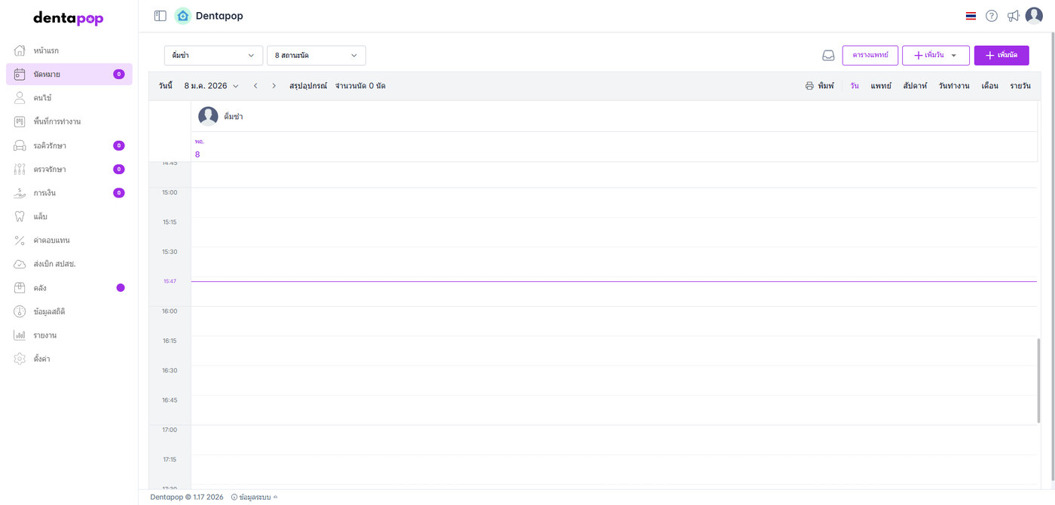The width and height of the screenshot is (1055, 505).
Task: Switch to วันทำงาน workday view
Action: (954, 86)
